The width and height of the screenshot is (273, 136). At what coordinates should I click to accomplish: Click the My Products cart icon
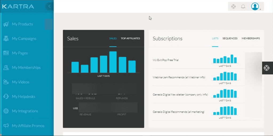(6, 24)
